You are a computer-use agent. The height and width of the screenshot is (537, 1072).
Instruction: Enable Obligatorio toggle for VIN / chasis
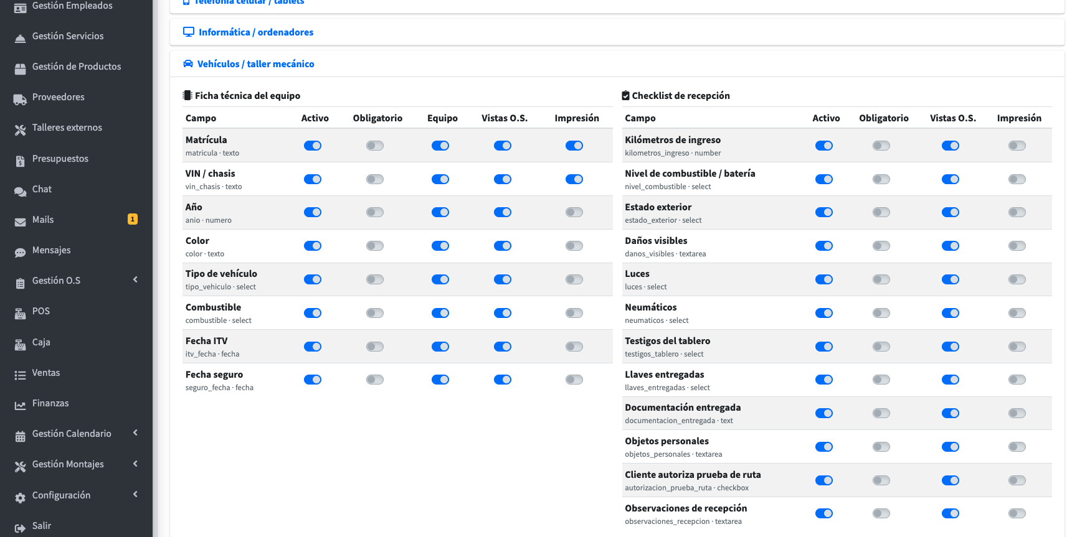(375, 179)
